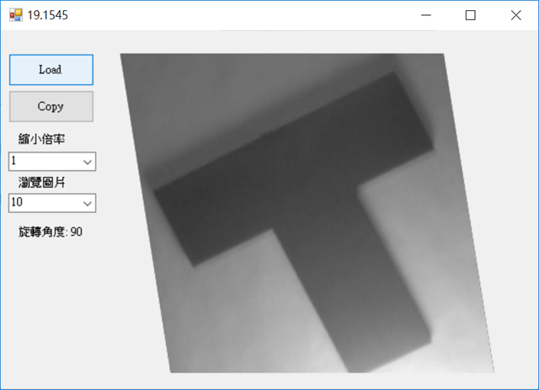Expand the 瀏覽圖片 dropdown showing 10
The height and width of the screenshot is (390, 539).
(88, 203)
